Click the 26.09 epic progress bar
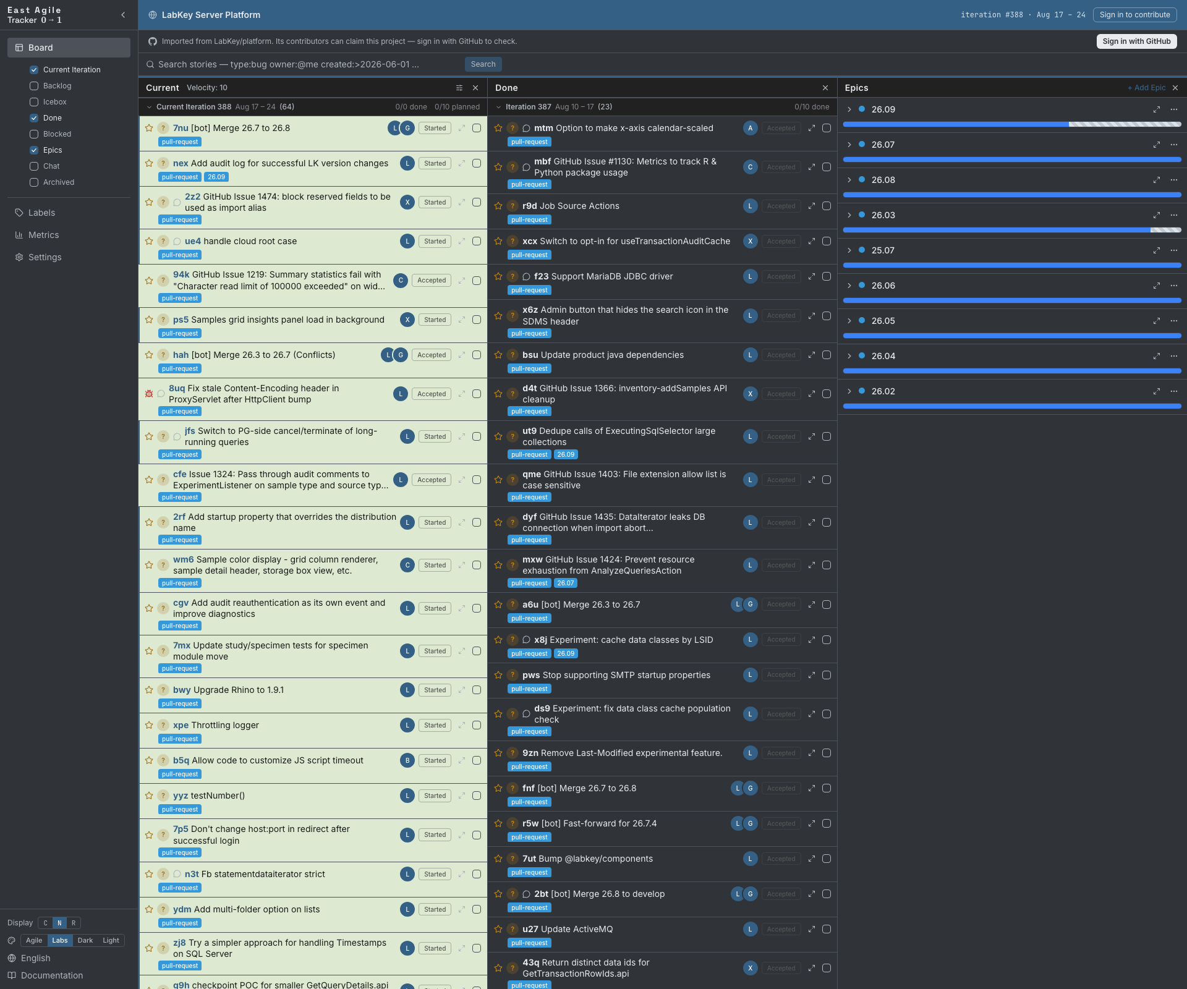1187x989 pixels. pyautogui.click(x=1012, y=124)
